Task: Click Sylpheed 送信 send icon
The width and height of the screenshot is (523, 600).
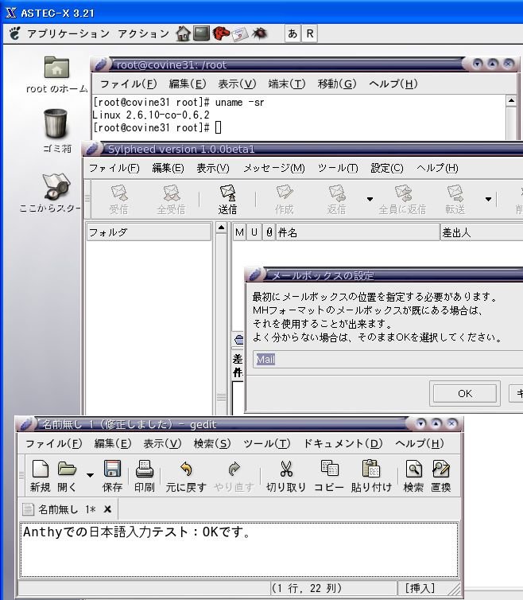Action: [227, 200]
